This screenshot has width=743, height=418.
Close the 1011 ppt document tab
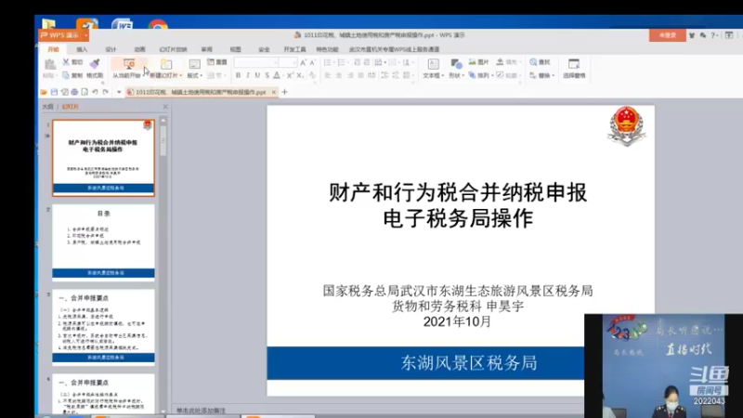pyautogui.click(x=273, y=92)
